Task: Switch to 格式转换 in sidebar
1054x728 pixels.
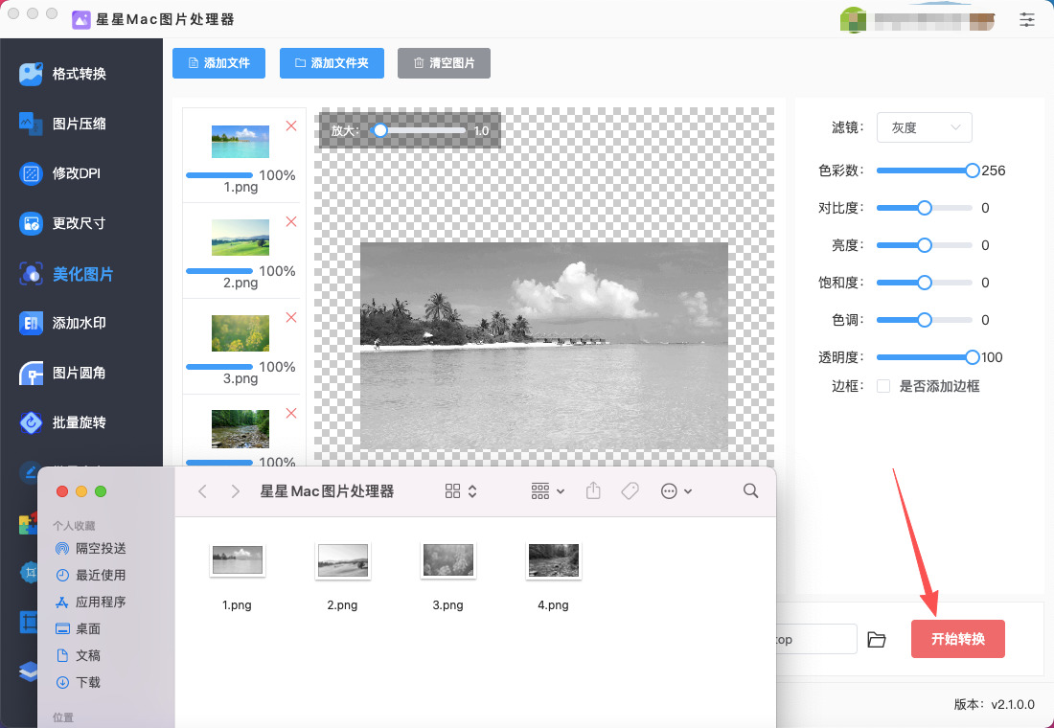Action: tap(79, 74)
